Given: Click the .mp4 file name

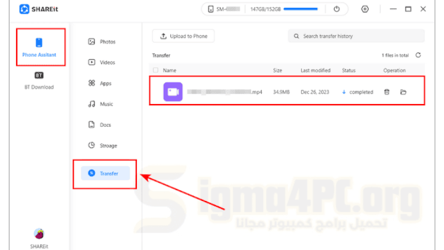Looking at the screenshot, I should 225,92.
